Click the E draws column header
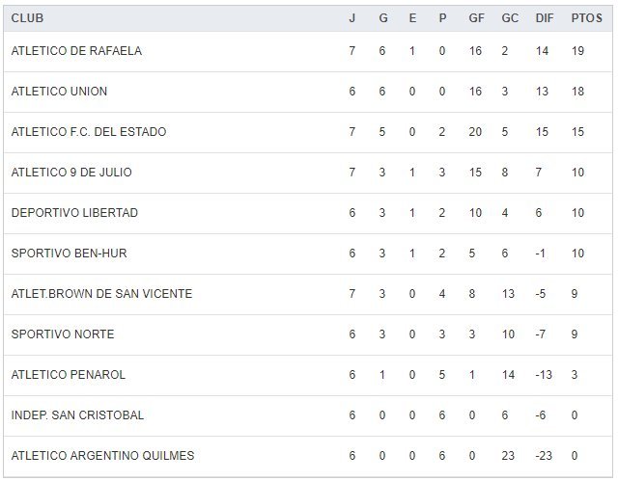 (x=412, y=18)
